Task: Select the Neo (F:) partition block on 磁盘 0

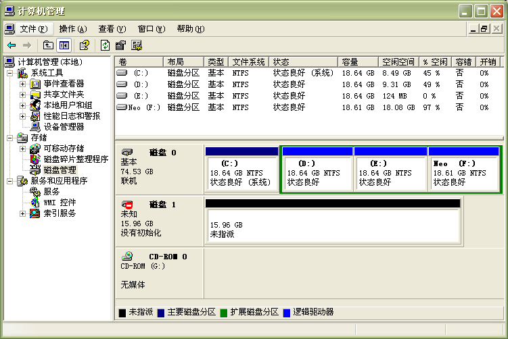Action: [463, 169]
